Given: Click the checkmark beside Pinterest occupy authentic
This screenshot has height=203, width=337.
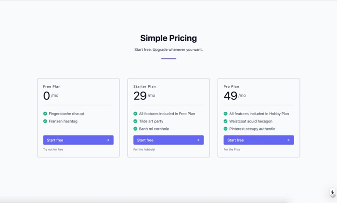Looking at the screenshot, I should click(225, 129).
